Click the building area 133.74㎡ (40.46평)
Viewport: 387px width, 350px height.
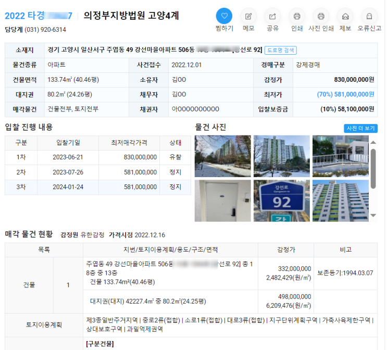[x=73, y=80]
